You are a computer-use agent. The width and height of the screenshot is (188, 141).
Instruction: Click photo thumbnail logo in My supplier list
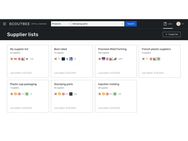[x=23, y=59]
